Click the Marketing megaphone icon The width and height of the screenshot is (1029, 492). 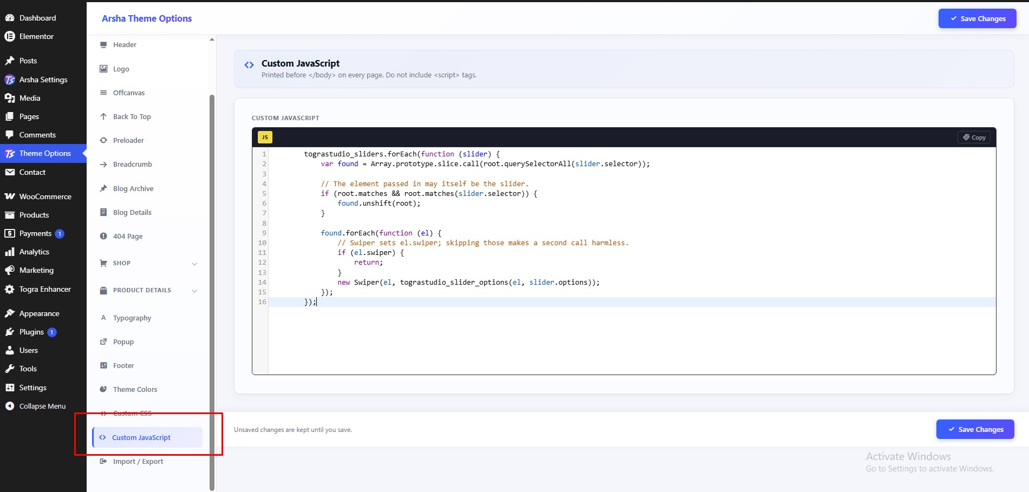click(10, 270)
